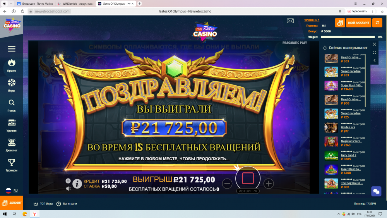Switch to the WINGamble forum tab
This screenshot has height=218, width=387.
[x=75, y=4]
